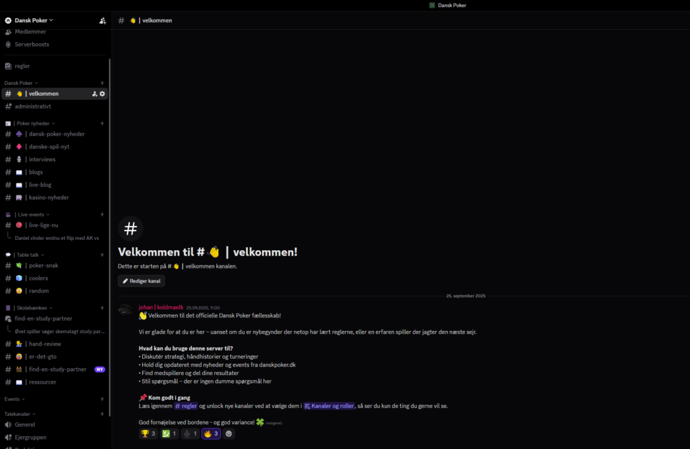Click johan koldmaelk's avatar
Image resolution: width=690 pixels, height=449 pixels.
(125, 310)
